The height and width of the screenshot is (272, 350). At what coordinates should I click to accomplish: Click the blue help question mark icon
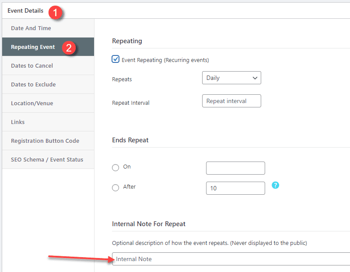(x=275, y=185)
